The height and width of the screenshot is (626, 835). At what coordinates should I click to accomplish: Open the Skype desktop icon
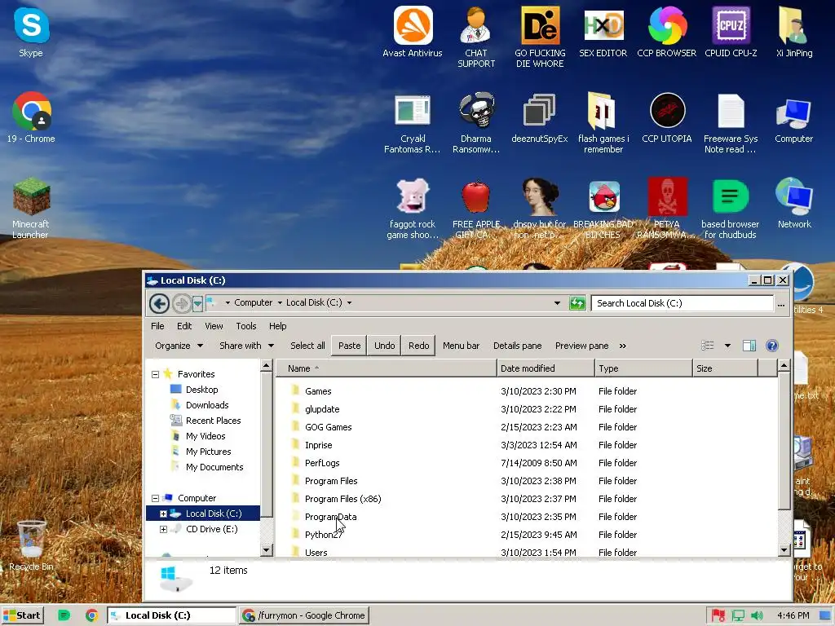tap(31, 32)
